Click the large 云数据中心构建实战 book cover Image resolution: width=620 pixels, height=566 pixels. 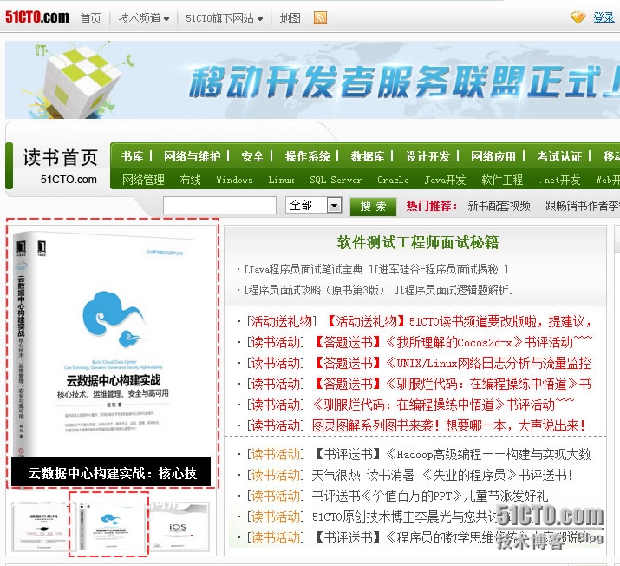coord(113,345)
